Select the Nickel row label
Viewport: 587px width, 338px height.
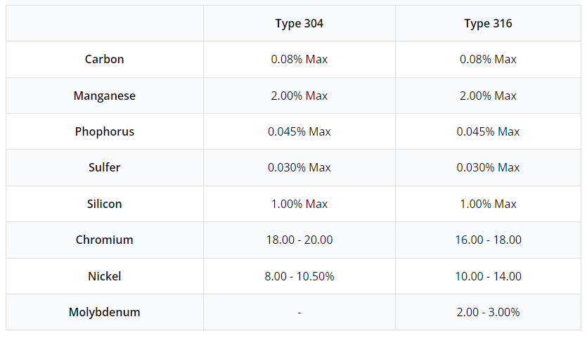pyautogui.click(x=104, y=276)
